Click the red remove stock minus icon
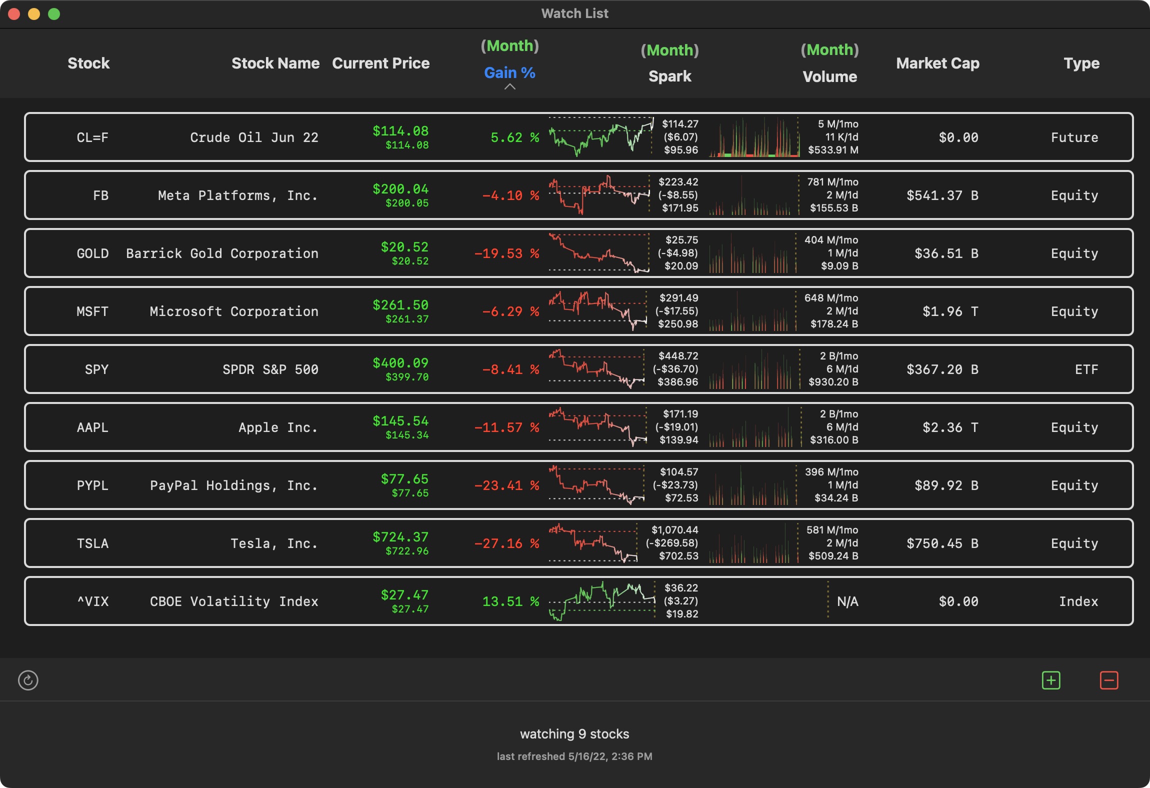Viewport: 1150px width, 788px height. pyautogui.click(x=1109, y=680)
